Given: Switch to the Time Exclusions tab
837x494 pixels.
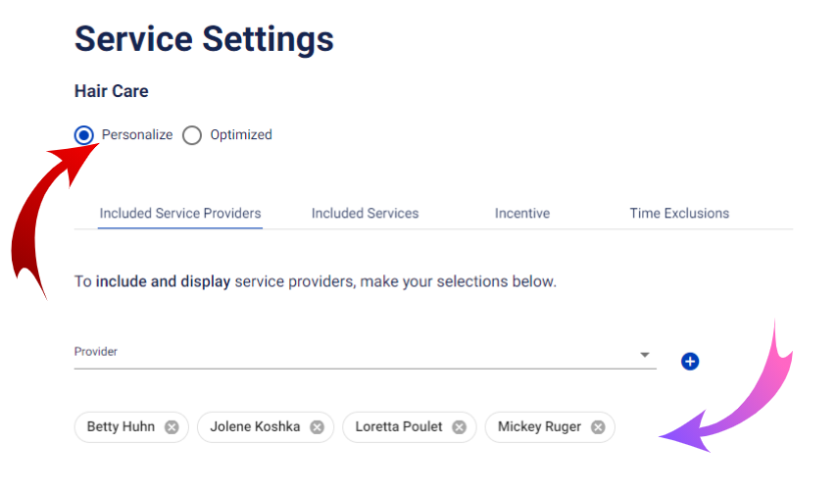Looking at the screenshot, I should point(679,214).
